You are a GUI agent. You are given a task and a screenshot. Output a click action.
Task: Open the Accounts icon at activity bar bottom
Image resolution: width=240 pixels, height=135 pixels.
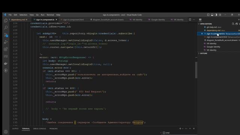coord(6,132)
